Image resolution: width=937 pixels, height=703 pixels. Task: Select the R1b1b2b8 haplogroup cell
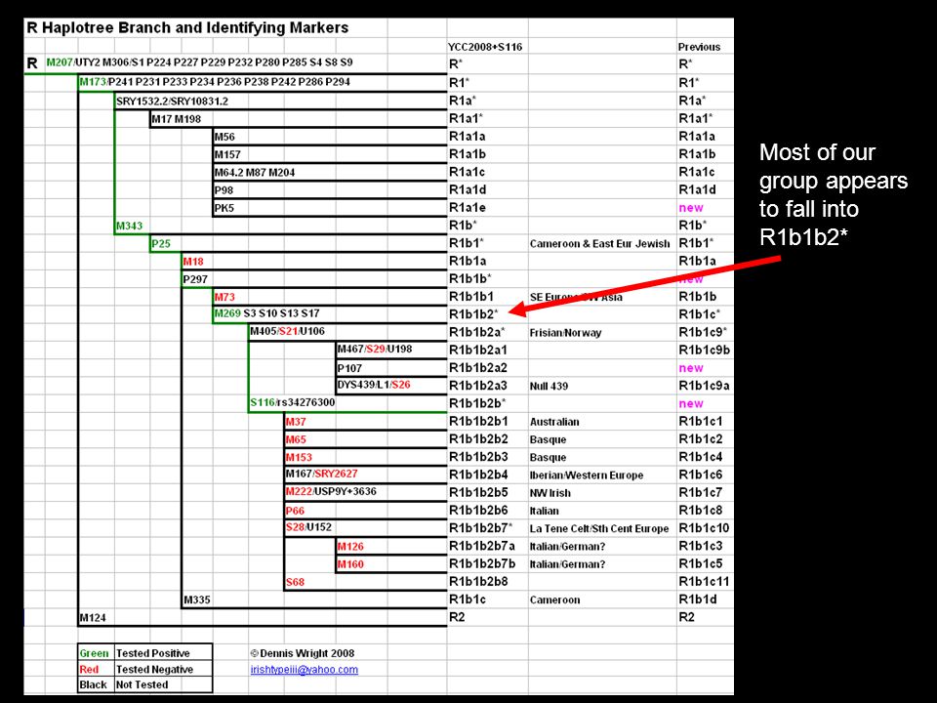pyautogui.click(x=478, y=582)
